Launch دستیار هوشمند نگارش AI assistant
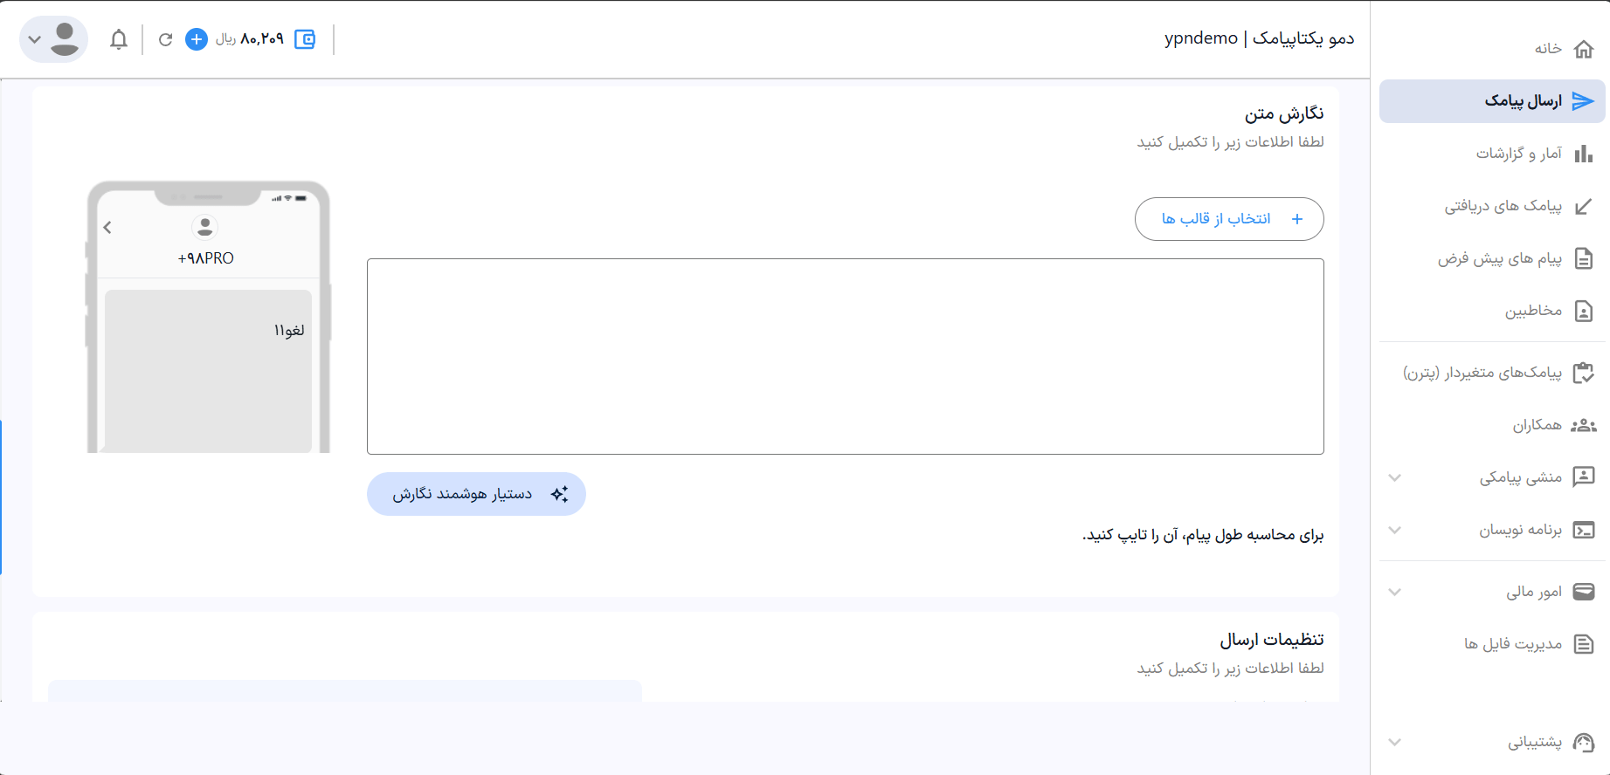The image size is (1610, 775). [476, 494]
